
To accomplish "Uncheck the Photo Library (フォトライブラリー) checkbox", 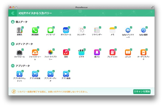I will [54, 50].
